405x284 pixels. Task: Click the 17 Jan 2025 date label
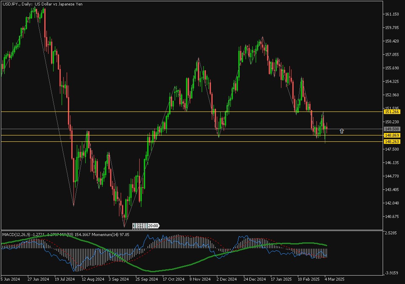point(281,279)
